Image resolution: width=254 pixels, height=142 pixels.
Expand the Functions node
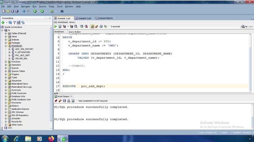(6, 62)
